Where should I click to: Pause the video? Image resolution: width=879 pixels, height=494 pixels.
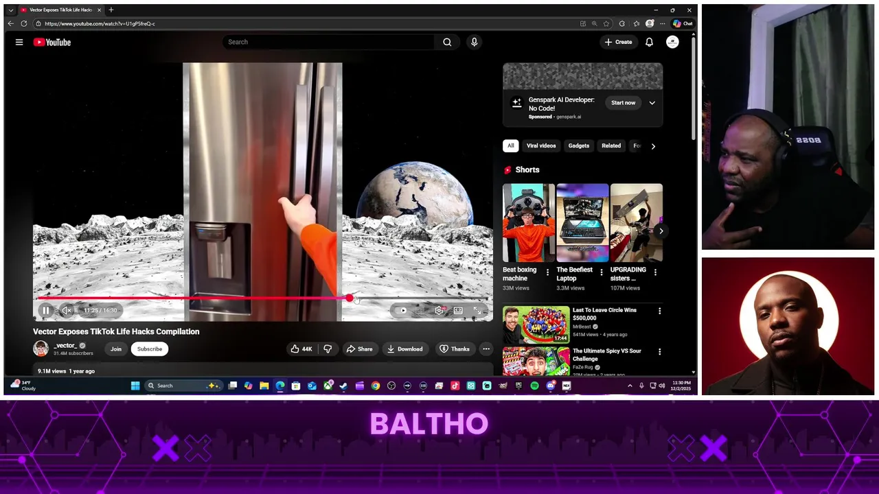pyautogui.click(x=46, y=310)
